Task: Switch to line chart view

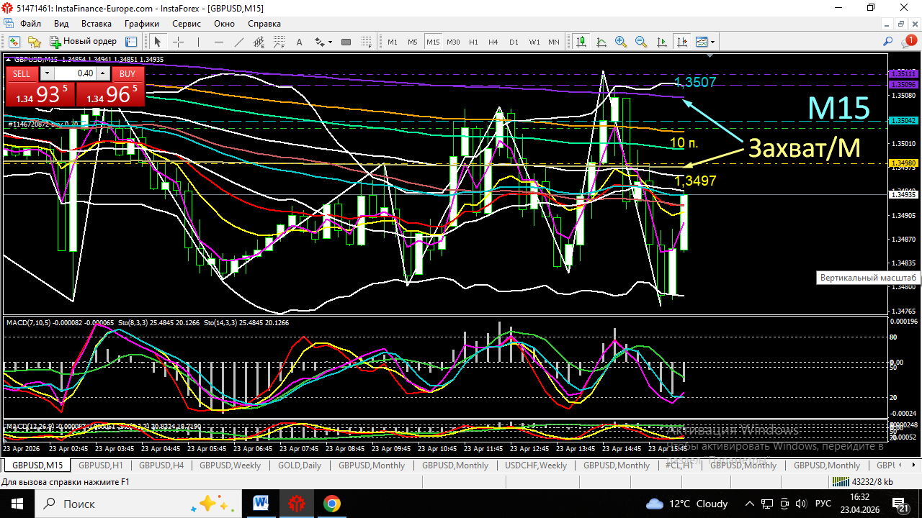Action: click(601, 42)
